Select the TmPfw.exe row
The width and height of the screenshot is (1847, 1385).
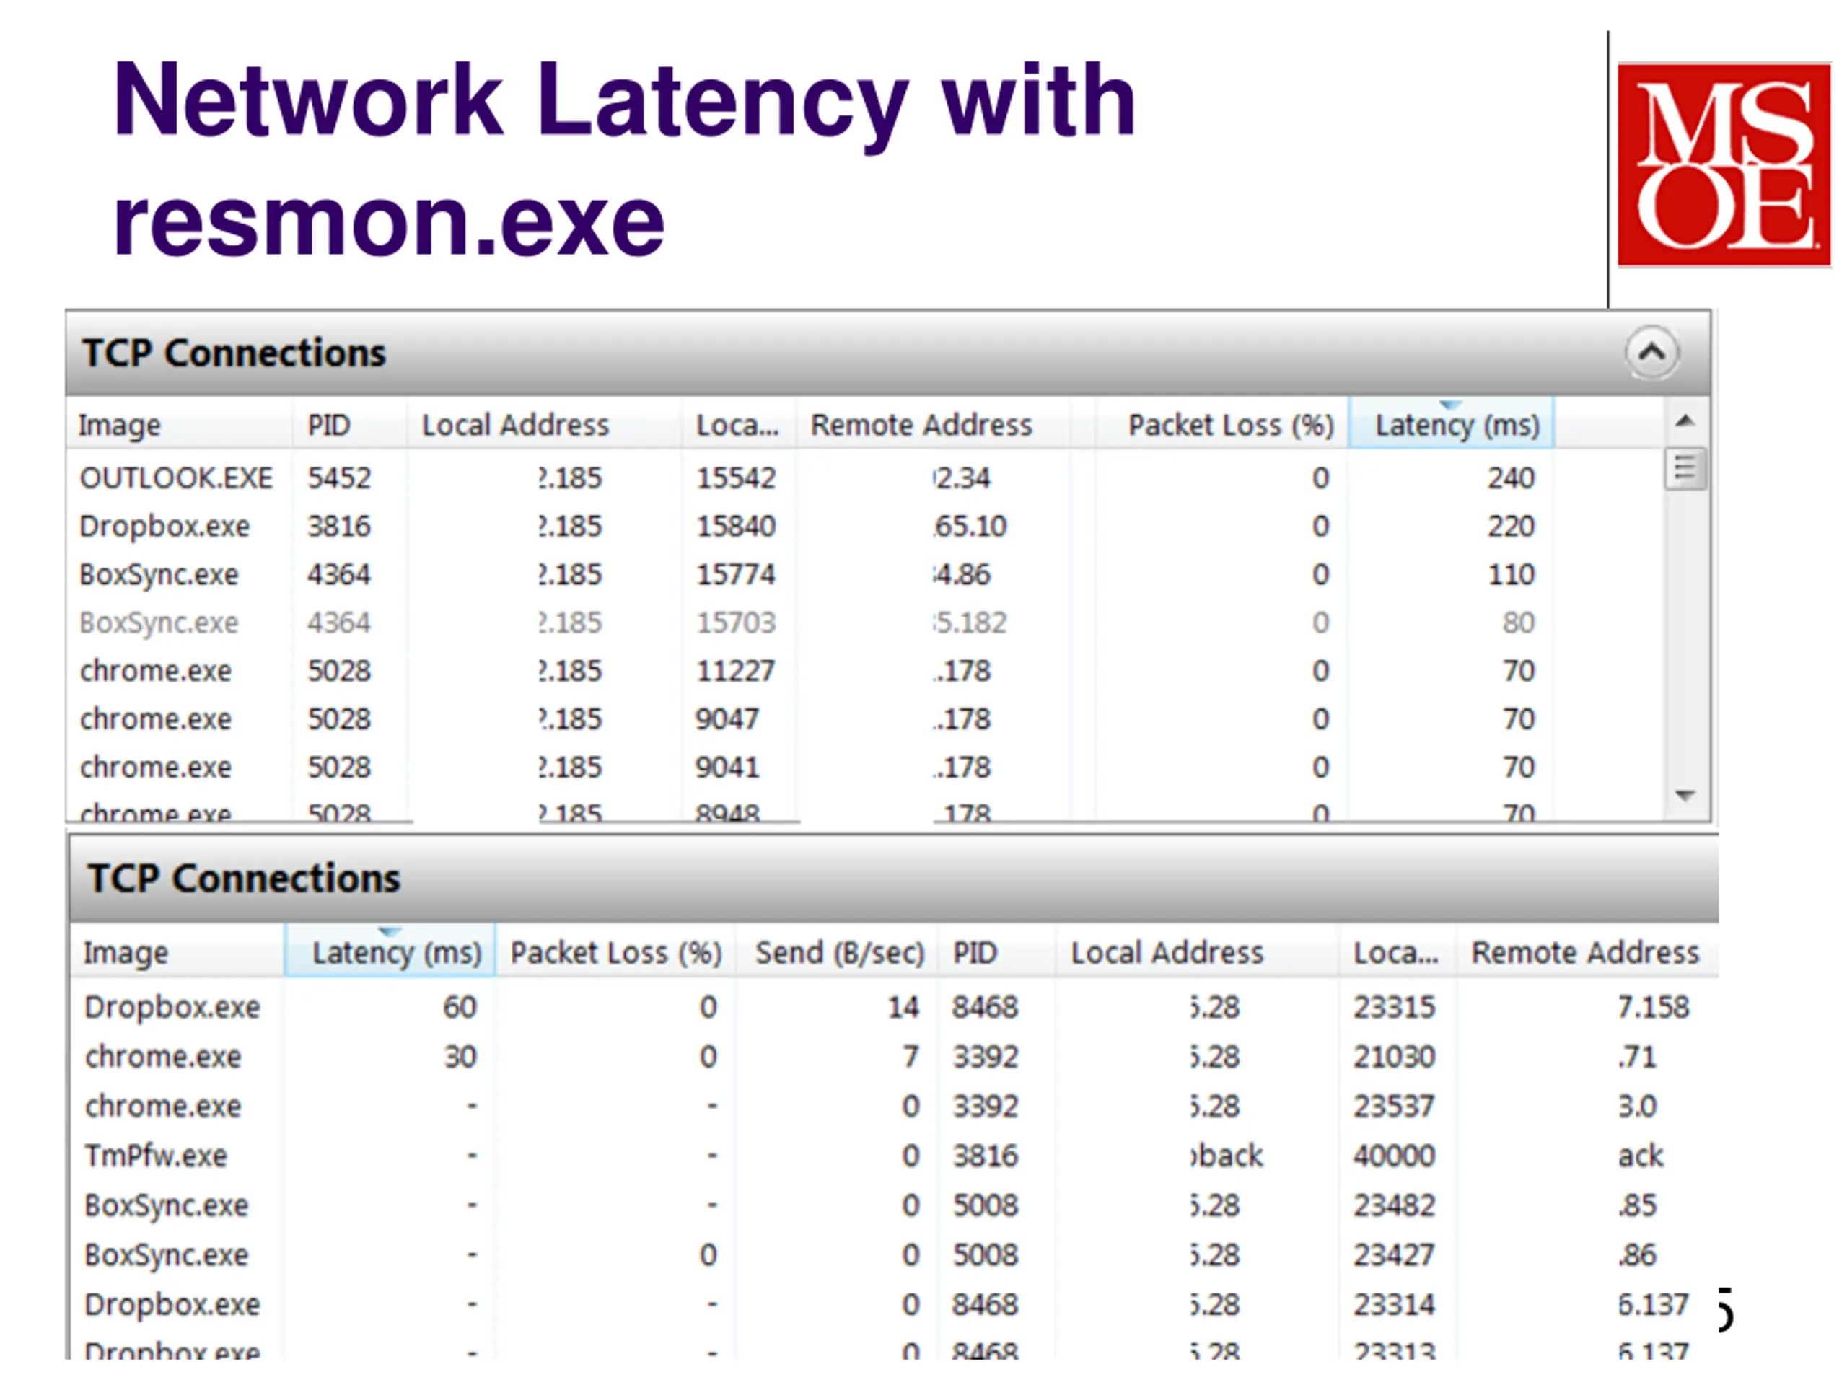[x=894, y=1156]
